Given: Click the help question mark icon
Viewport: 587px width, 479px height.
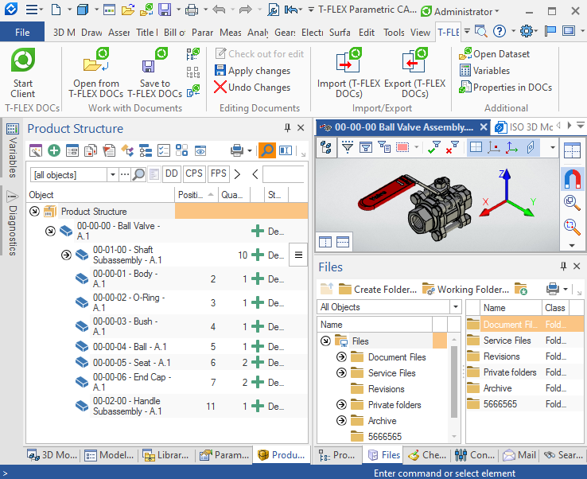Looking at the screenshot, I should (x=499, y=31).
